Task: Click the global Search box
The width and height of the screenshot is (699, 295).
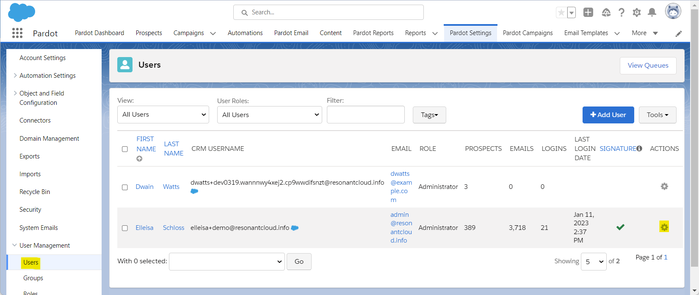Action: (329, 12)
